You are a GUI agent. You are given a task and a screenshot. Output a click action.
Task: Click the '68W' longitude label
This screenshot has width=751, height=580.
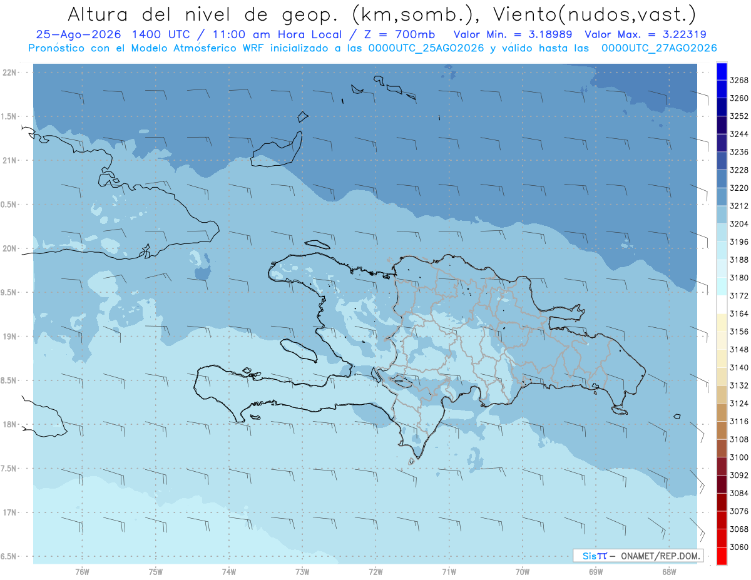click(x=669, y=571)
